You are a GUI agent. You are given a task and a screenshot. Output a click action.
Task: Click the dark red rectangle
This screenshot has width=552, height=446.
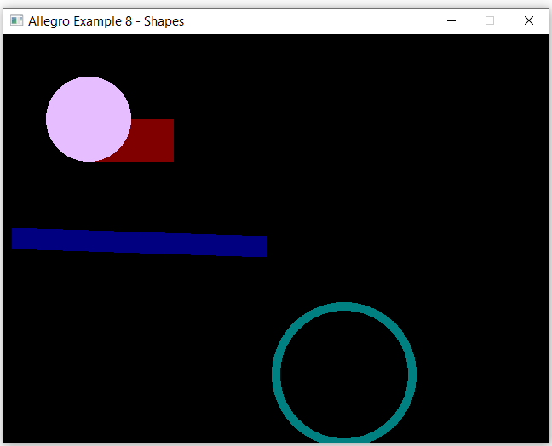[x=152, y=140]
